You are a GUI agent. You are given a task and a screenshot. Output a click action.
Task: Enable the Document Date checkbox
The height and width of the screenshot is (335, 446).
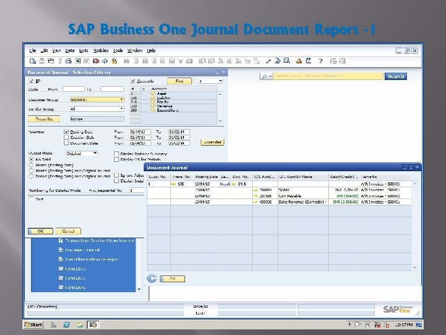[x=66, y=143]
